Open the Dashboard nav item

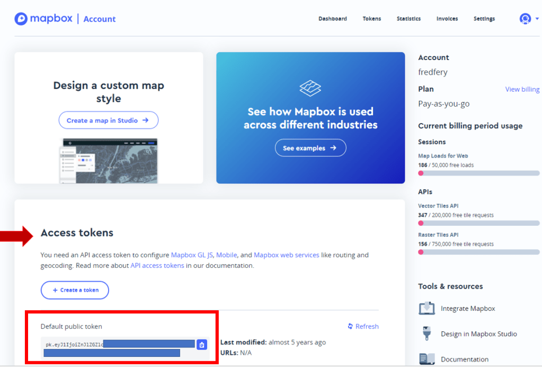(332, 19)
